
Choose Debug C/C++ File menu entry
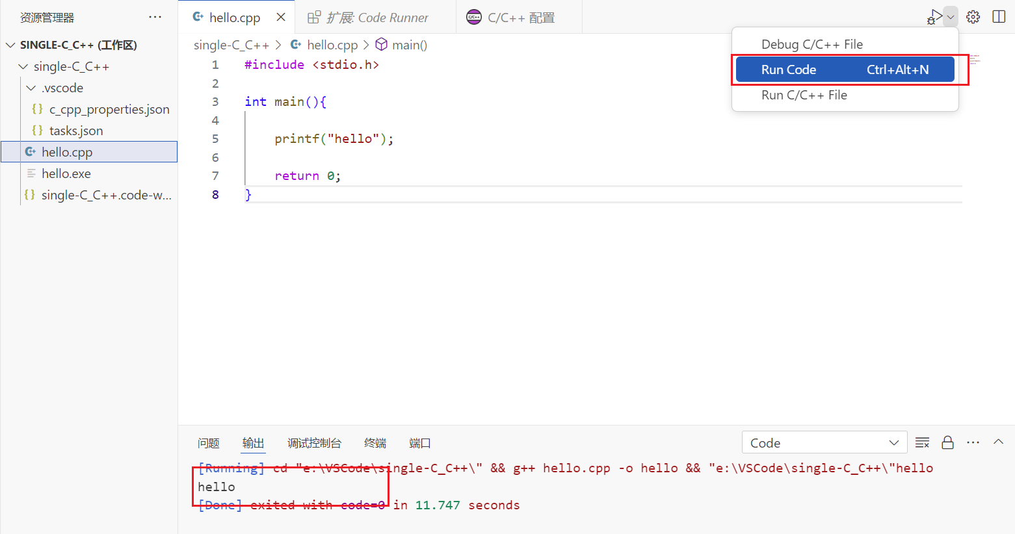click(812, 44)
